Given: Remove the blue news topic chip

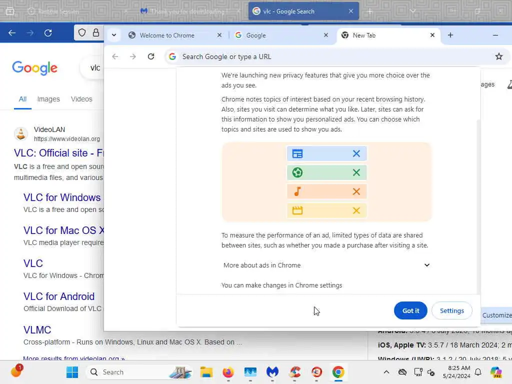Looking at the screenshot, I should pos(356,153).
